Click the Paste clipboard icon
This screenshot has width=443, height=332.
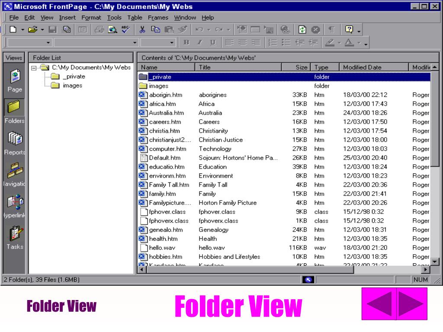coord(169,29)
